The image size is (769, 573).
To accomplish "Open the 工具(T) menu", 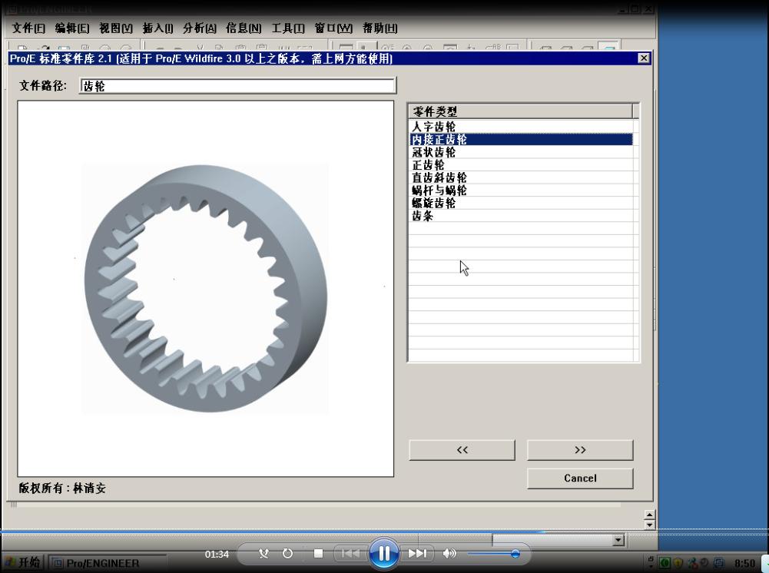I will coord(288,28).
